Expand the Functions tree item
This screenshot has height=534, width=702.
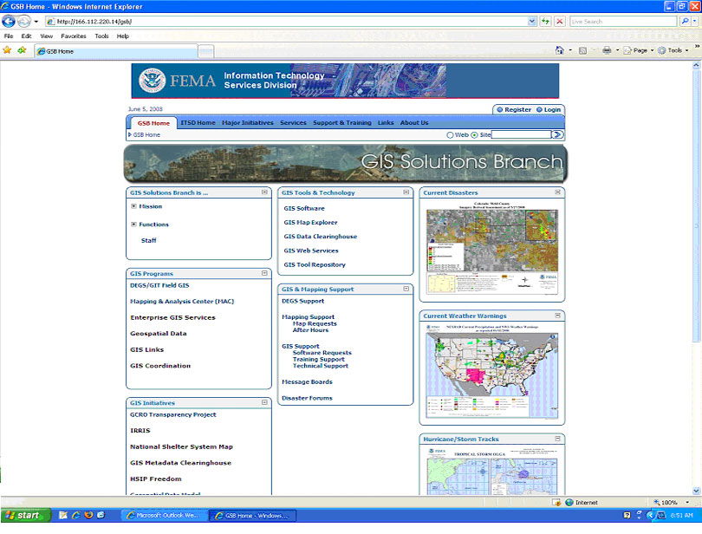(133, 225)
